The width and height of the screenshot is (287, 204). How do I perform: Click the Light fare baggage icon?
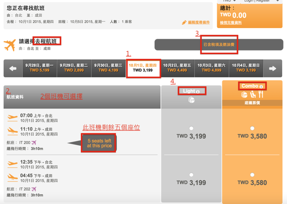point(191,100)
